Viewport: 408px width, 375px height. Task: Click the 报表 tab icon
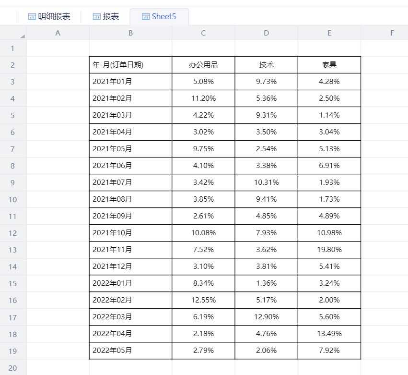coord(96,17)
